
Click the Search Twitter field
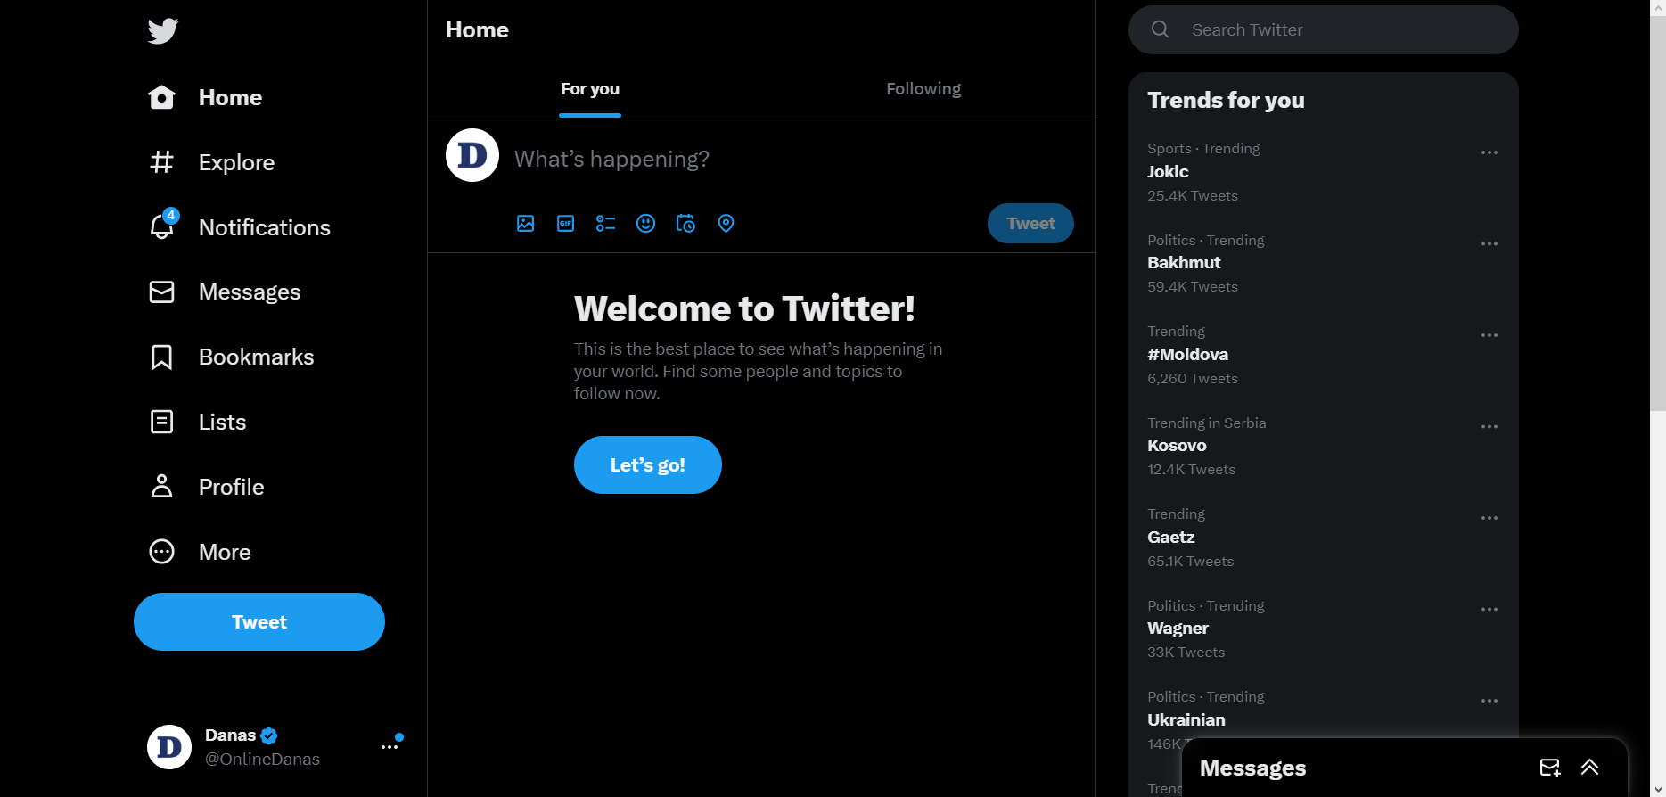click(x=1337, y=30)
